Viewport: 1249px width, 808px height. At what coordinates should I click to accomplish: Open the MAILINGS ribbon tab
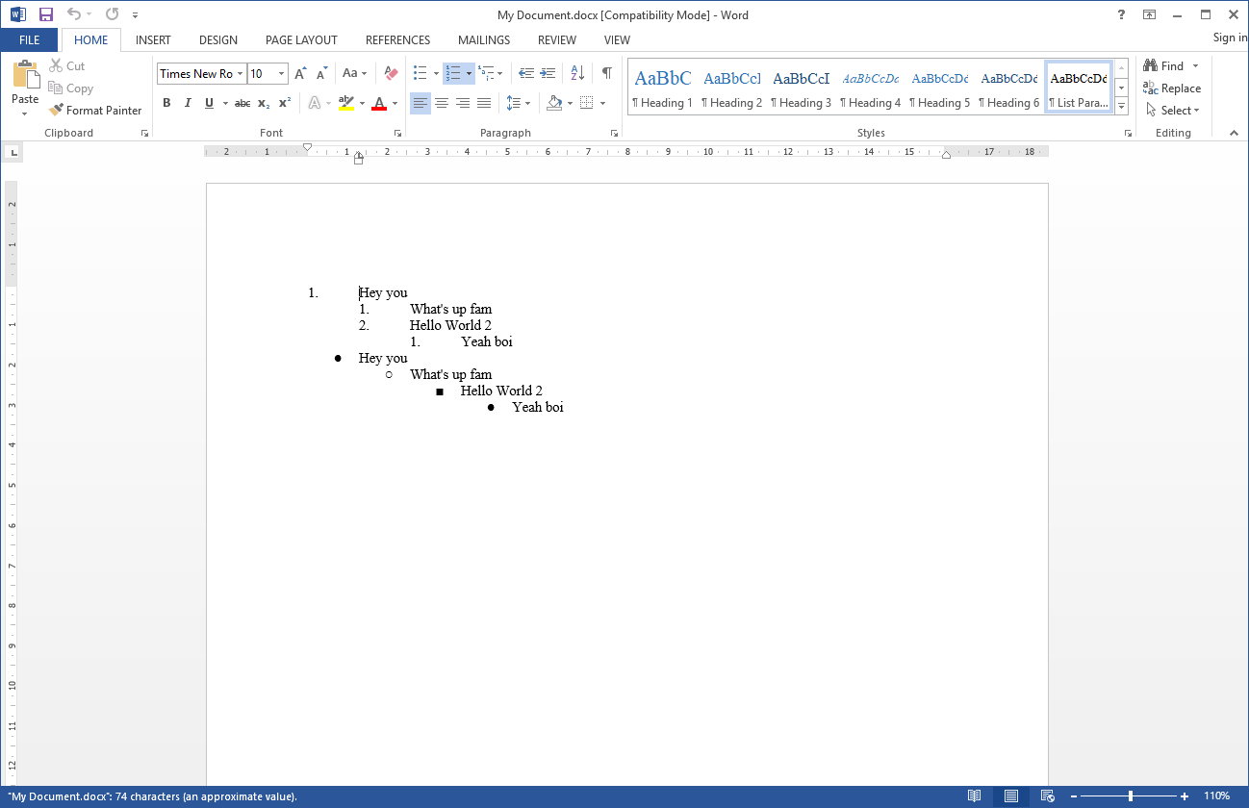[x=483, y=39]
